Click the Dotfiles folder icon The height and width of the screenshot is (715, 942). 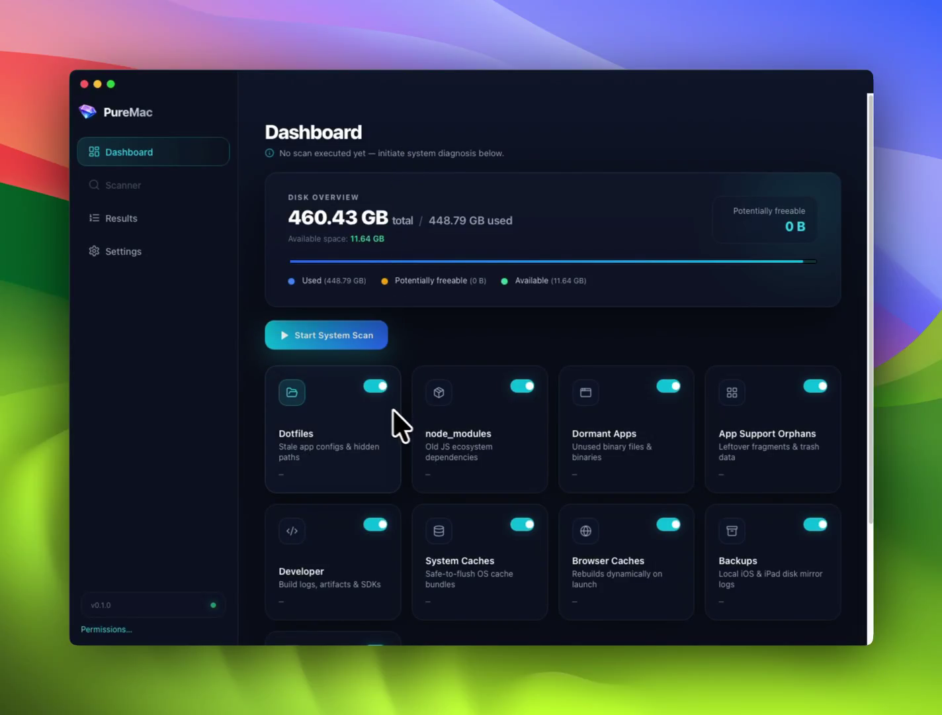coord(292,393)
